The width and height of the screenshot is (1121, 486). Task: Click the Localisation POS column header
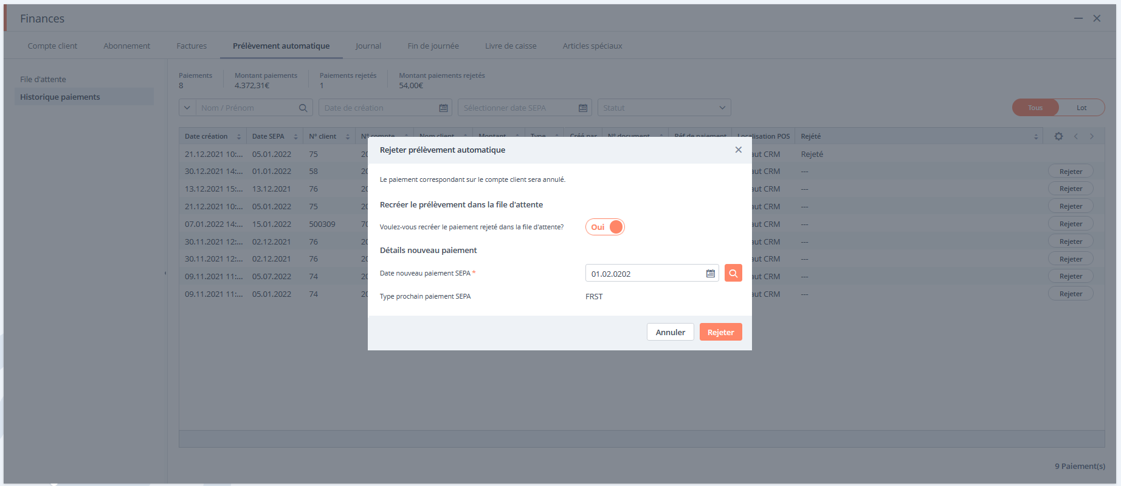[764, 136]
